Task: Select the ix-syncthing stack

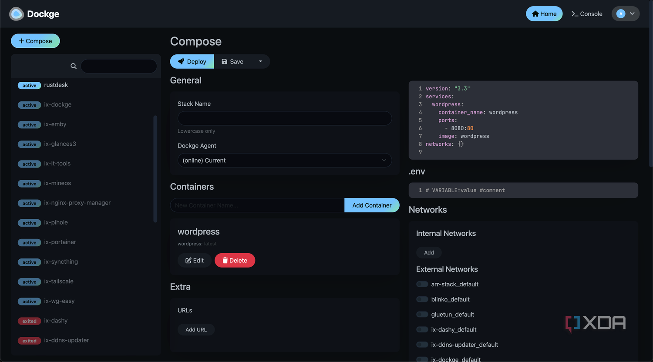Action: (83, 261)
